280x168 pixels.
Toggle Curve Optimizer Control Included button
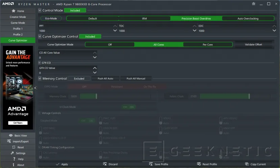pyautogui.click(x=90, y=36)
